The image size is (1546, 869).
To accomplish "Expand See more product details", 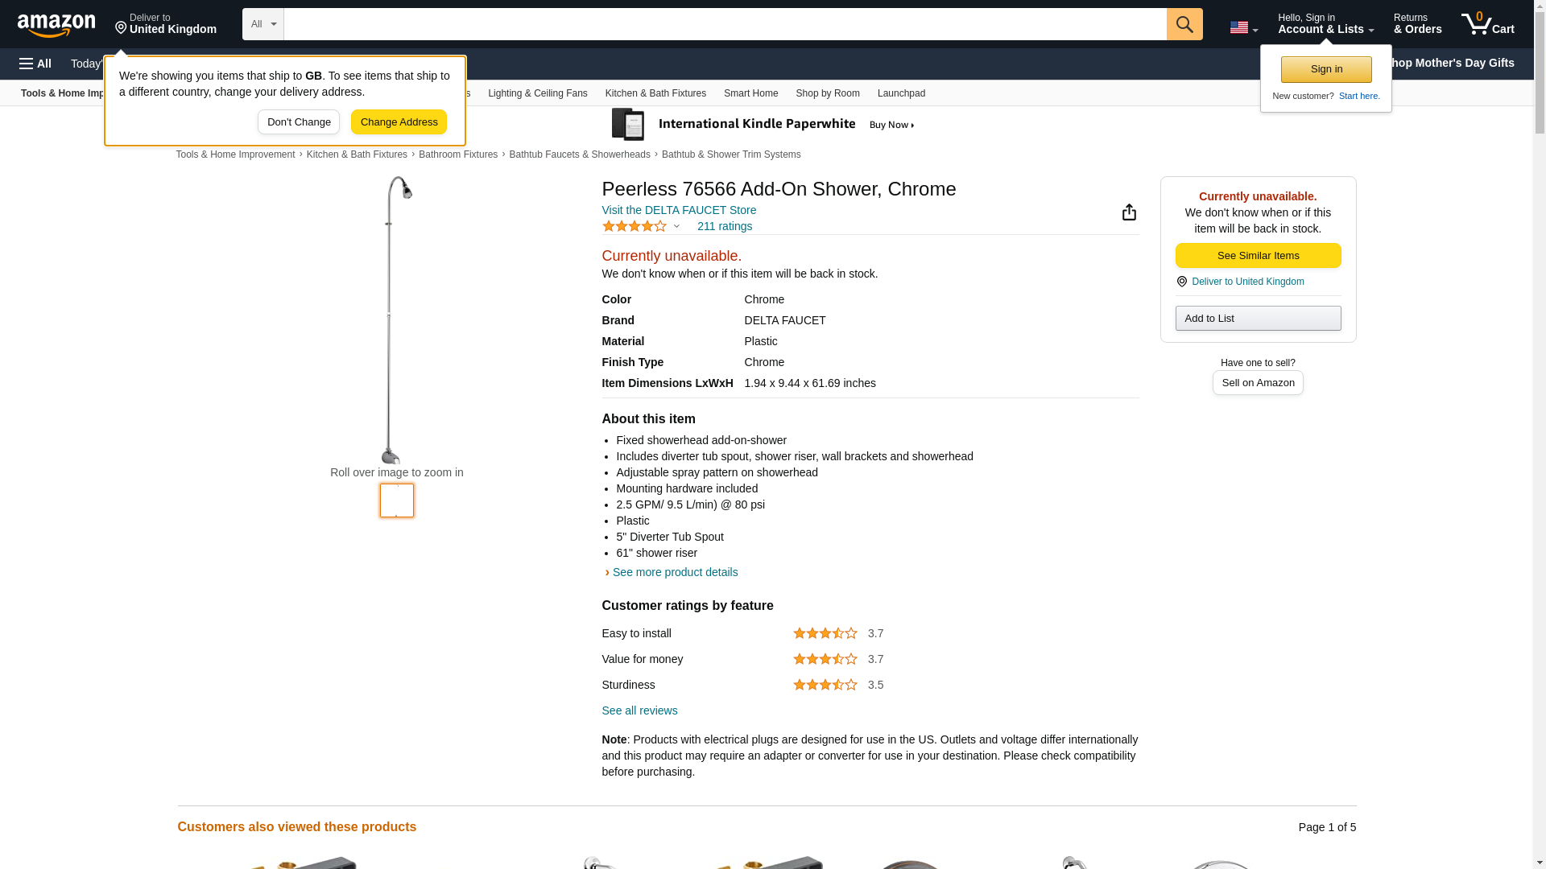I will [674, 572].
